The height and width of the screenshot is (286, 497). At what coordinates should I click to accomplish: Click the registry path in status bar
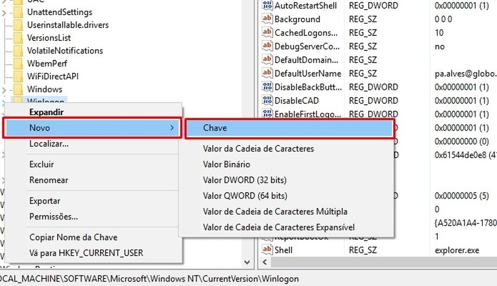click(150, 279)
